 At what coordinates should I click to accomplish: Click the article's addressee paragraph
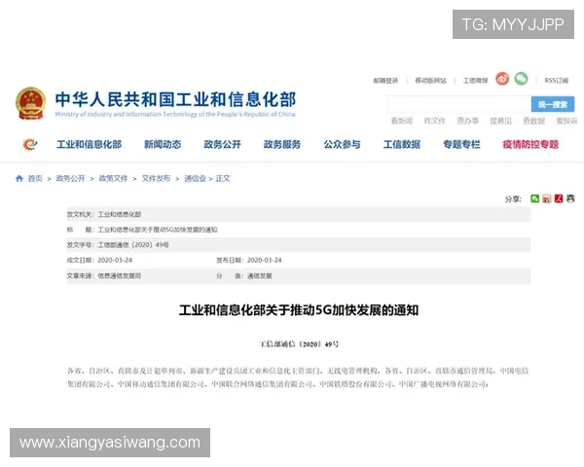(298, 377)
